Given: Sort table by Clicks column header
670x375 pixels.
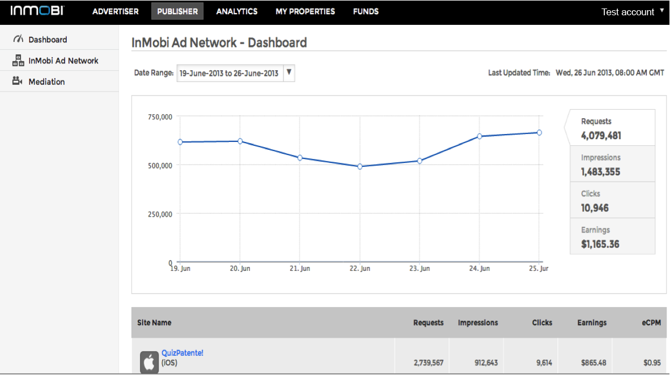Looking at the screenshot, I should point(542,322).
